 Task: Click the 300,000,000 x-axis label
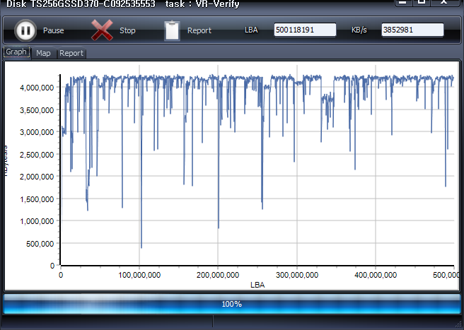(x=297, y=275)
